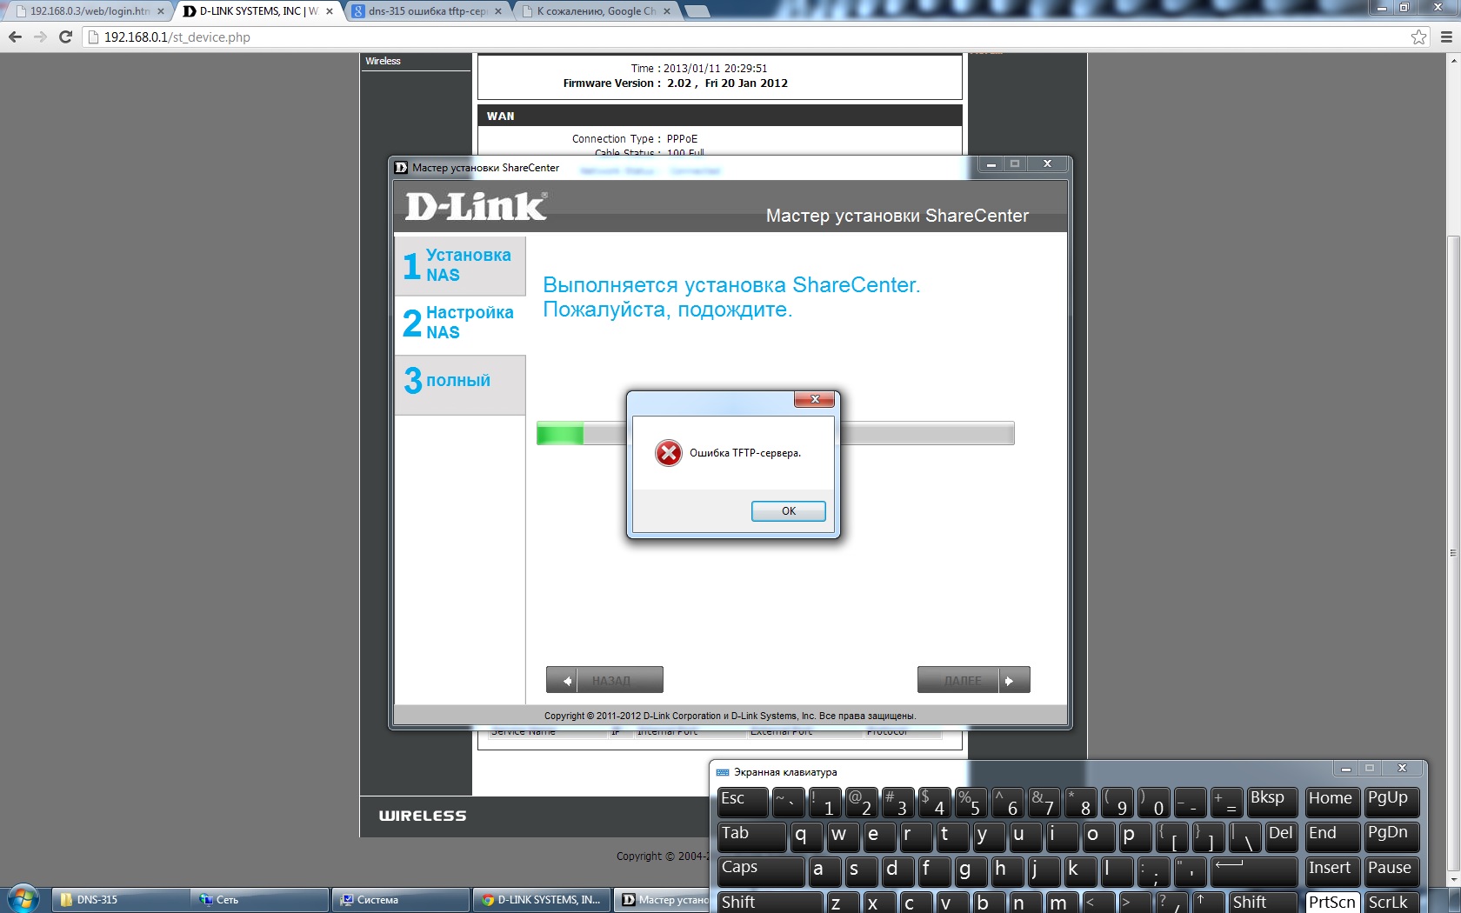Screen dimensions: 1461x913
Task: Click the right Shift key on on-screen keyboard
Action: coord(1263,903)
